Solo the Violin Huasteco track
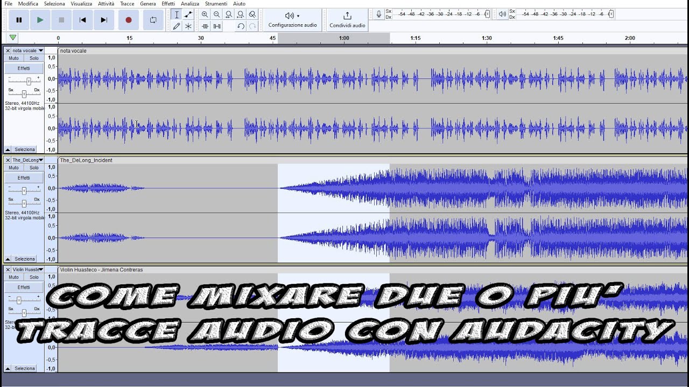 pyautogui.click(x=34, y=277)
